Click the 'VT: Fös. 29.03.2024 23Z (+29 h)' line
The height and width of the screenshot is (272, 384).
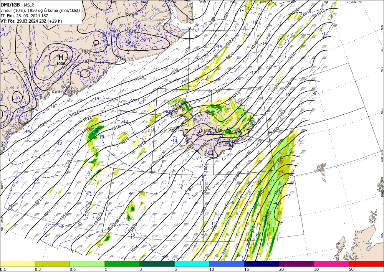31,21
